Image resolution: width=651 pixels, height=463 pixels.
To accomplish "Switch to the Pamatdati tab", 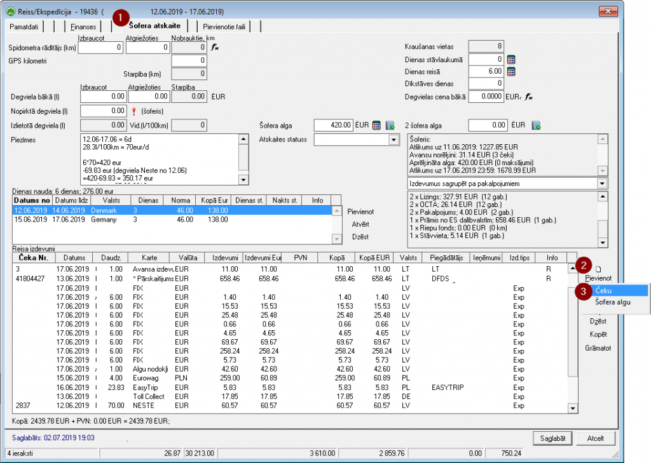I will point(24,27).
